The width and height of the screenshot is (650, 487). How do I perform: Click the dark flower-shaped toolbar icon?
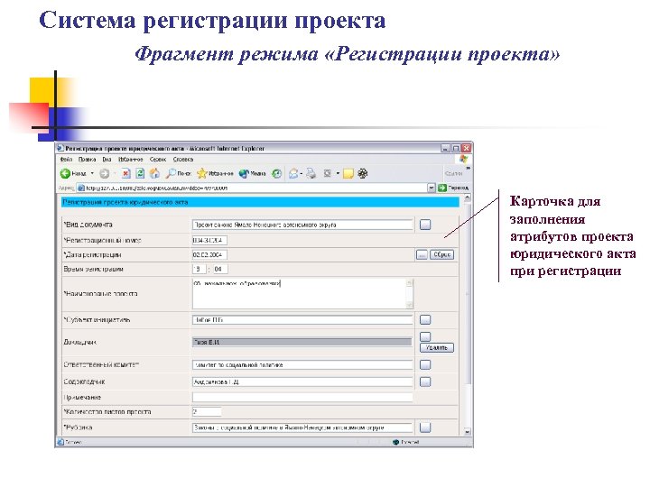[x=363, y=173]
